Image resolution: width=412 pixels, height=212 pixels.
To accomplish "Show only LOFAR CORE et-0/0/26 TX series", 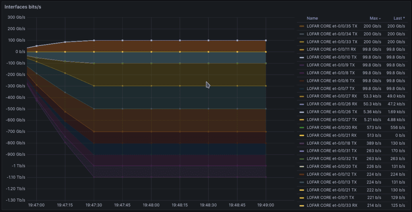I will (x=332, y=112).
